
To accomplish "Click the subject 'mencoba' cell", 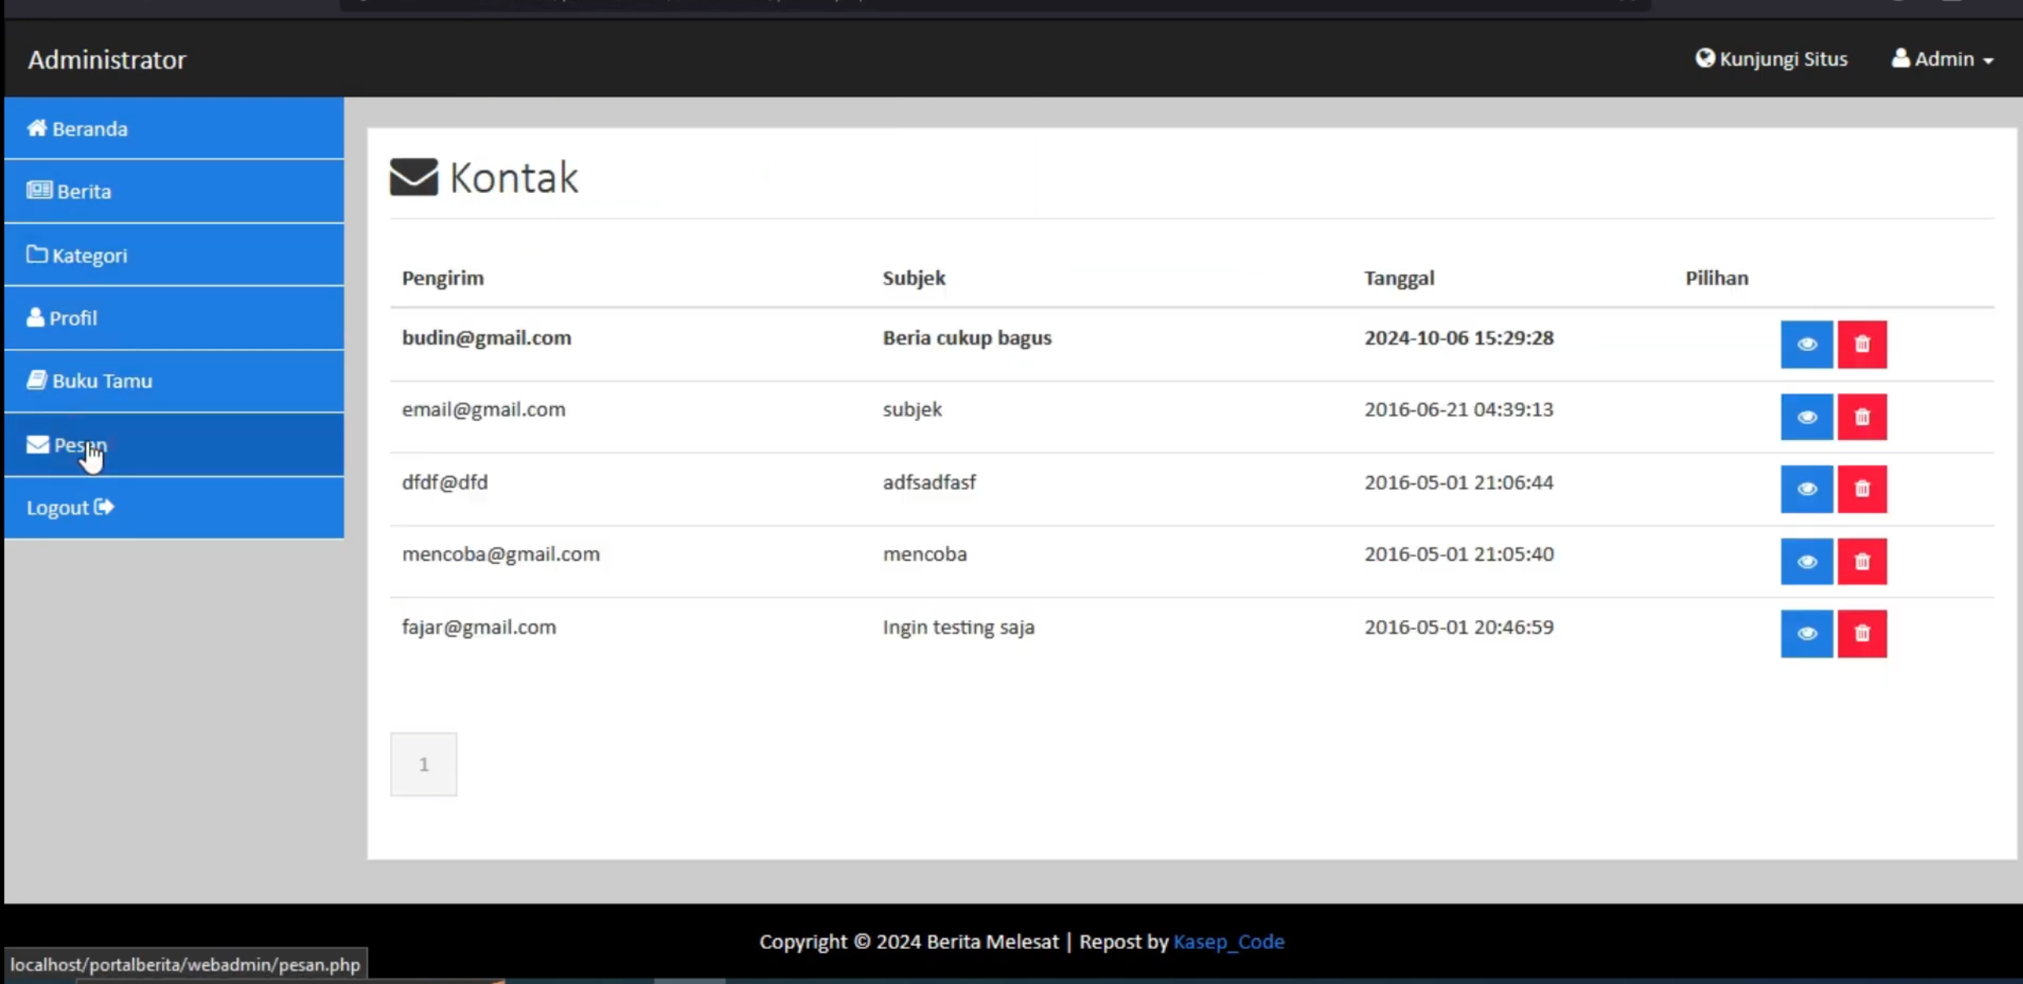I will [925, 554].
